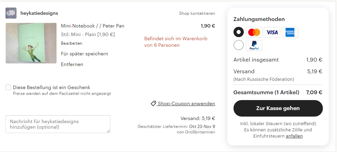Click the message field for heykatiedesigns
The image size is (337, 152).
pyautogui.click(x=58, y=124)
